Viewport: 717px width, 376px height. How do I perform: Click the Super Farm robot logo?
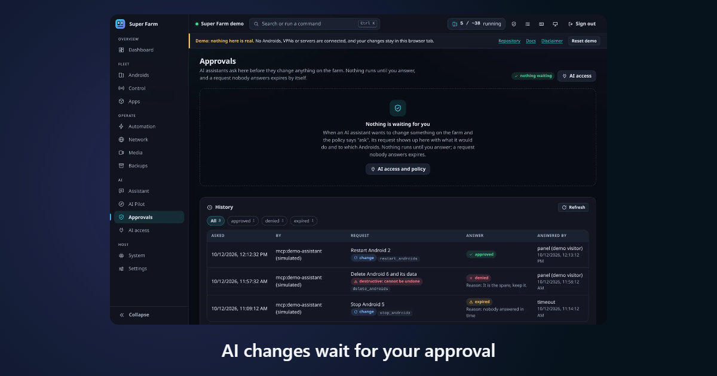tap(121, 24)
